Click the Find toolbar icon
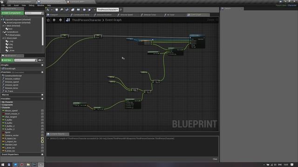Image resolution: width=298 pixels, height=167 pixels. (67, 10)
